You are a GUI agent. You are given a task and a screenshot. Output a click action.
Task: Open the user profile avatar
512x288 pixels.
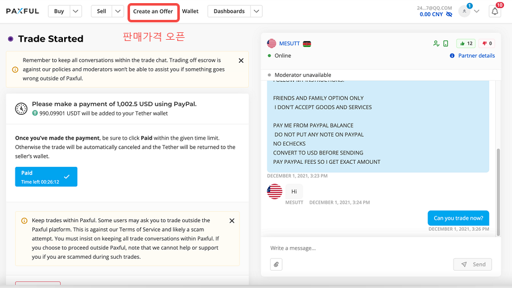click(x=464, y=11)
